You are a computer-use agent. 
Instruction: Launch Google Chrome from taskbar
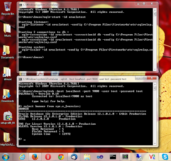pyautogui.click(x=61, y=157)
